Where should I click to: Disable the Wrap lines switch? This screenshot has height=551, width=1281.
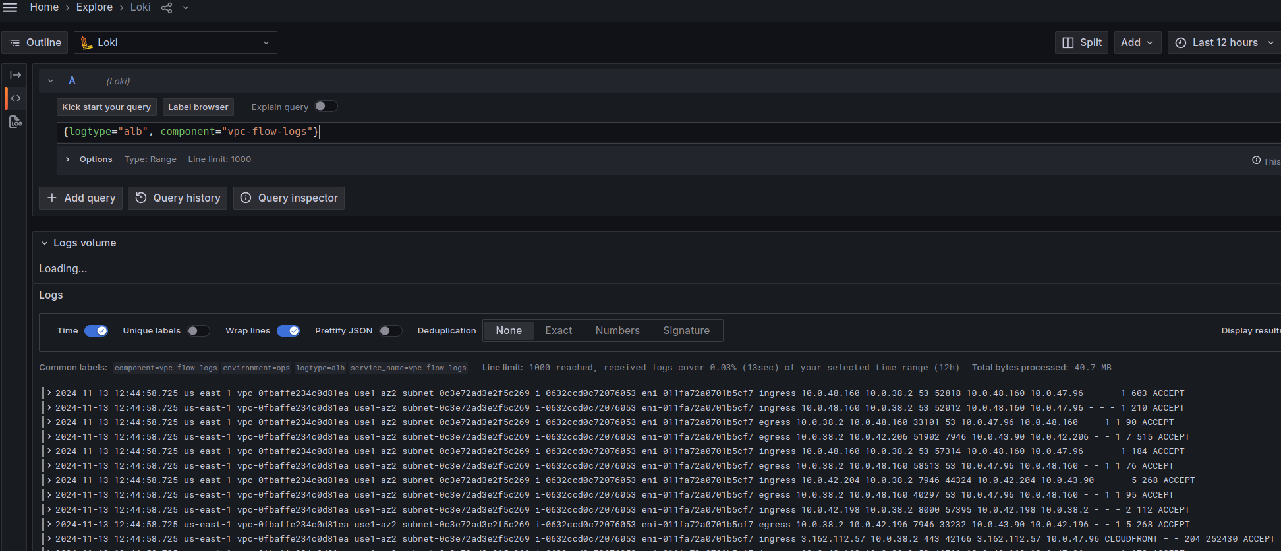(288, 331)
